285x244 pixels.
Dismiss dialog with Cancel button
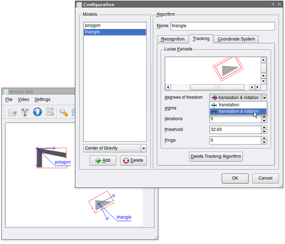pyautogui.click(x=265, y=178)
